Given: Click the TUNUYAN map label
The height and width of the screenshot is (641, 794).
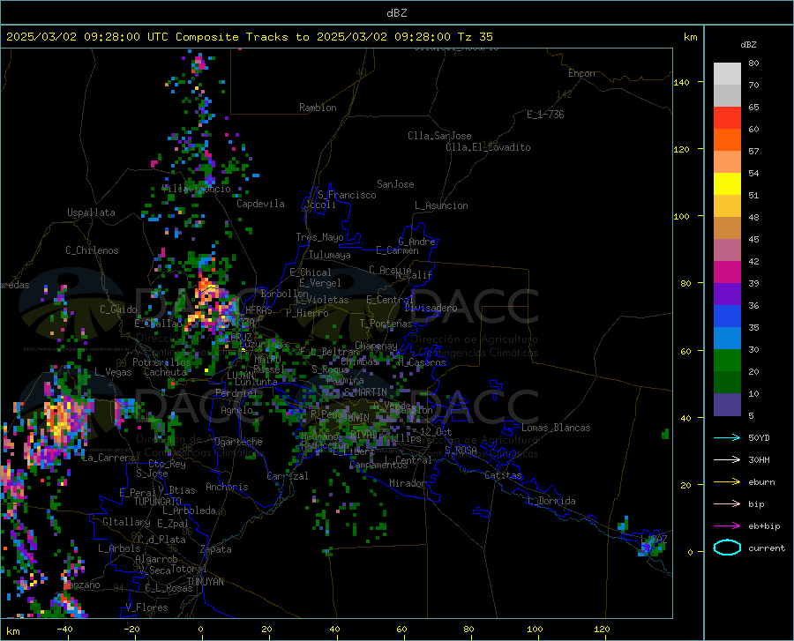Looking at the screenshot, I should point(205,581).
